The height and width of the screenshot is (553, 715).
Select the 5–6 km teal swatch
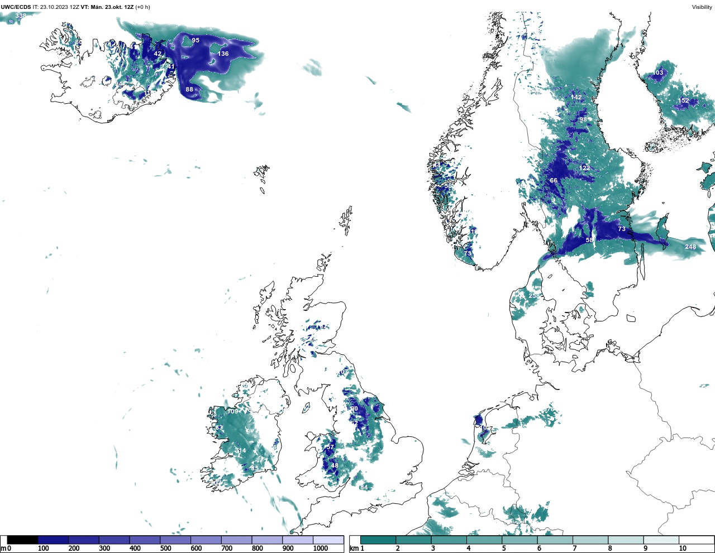coord(520,540)
